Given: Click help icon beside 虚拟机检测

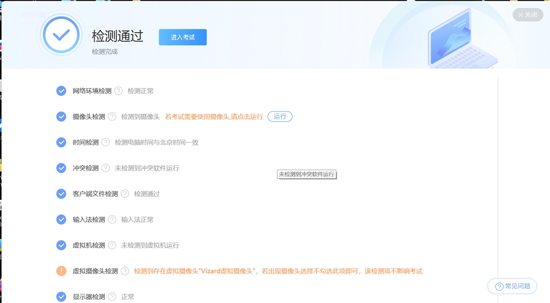Looking at the screenshot, I should pos(112,245).
